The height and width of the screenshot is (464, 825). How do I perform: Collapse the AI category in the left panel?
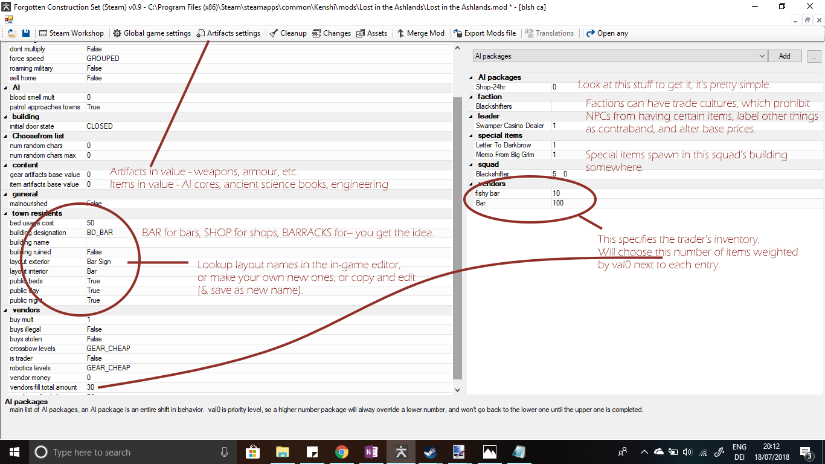[x=5, y=88]
